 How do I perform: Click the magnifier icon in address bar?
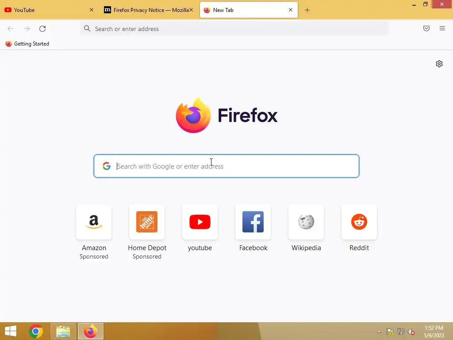87,28
